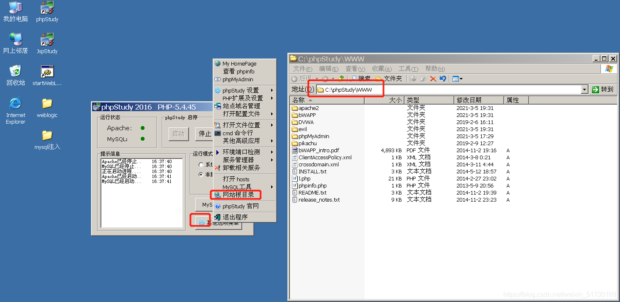Click gear icon on 其他选项菜单 button
Screen dimensions: 620x302
[201, 223]
